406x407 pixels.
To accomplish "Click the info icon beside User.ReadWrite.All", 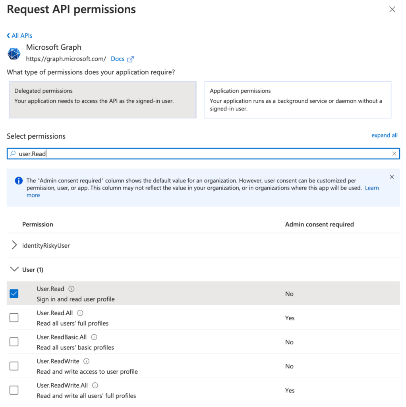I will pos(95,386).
